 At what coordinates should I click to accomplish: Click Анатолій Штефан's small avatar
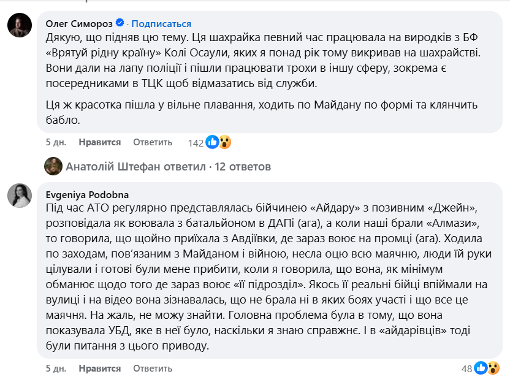click(52, 166)
